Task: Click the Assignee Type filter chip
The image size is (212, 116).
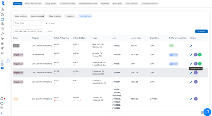Action: pos(28,31)
